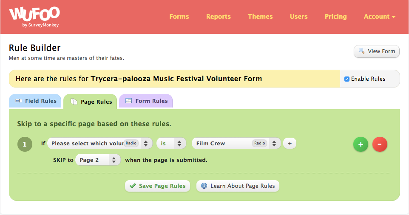Viewport: 409px width, 215px height.
Task: Go to Reports section
Action: point(219,17)
